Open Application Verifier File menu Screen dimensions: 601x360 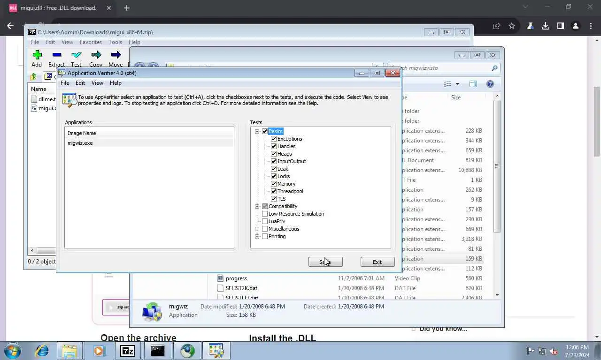pos(65,83)
